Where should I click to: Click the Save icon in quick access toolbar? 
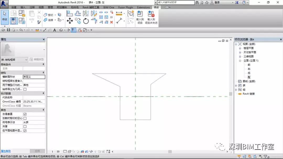pyautogui.click(x=8, y=30)
